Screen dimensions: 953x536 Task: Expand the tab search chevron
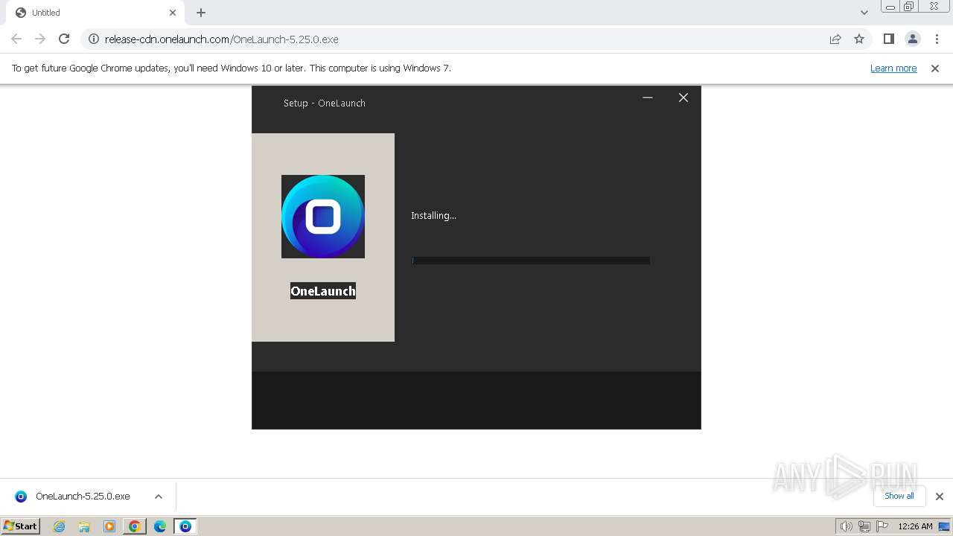click(864, 13)
